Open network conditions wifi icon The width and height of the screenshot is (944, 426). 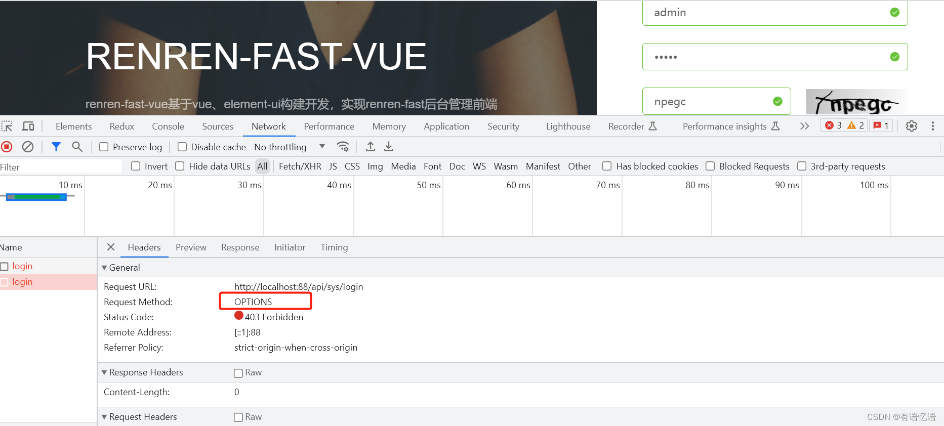click(x=343, y=147)
